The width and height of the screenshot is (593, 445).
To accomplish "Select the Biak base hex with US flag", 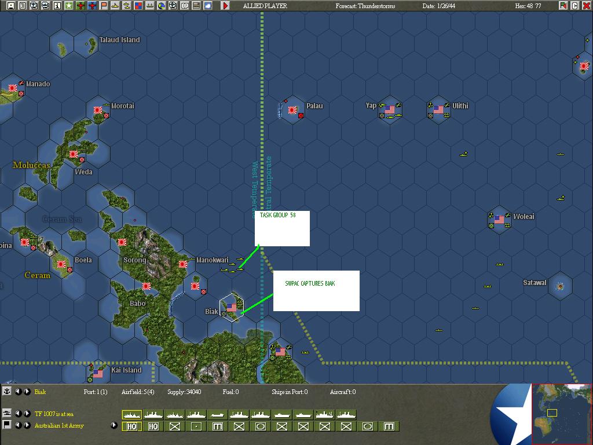I will 232,307.
